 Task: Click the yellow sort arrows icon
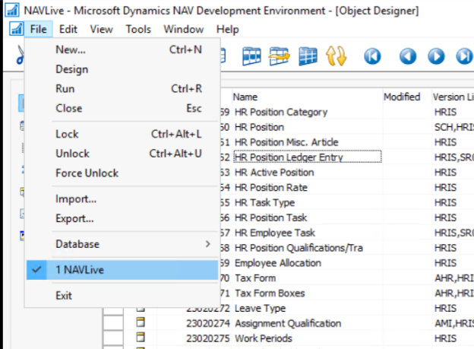coord(336,56)
